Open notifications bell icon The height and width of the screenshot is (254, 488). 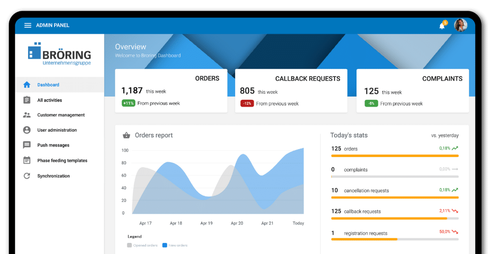point(442,26)
